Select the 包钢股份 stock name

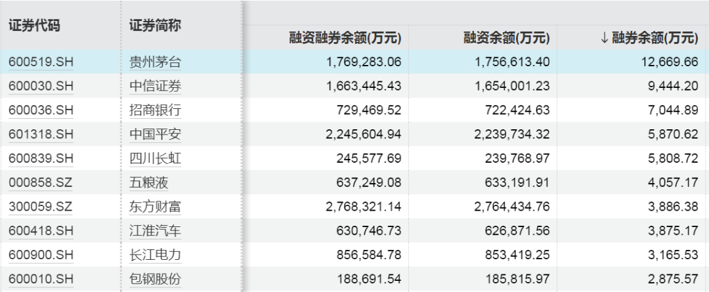click(155, 279)
